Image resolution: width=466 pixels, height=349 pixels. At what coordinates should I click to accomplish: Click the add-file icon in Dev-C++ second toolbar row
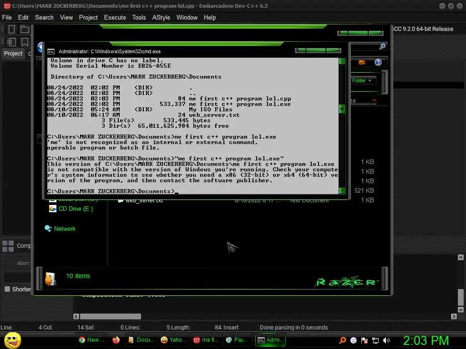(x=11, y=42)
